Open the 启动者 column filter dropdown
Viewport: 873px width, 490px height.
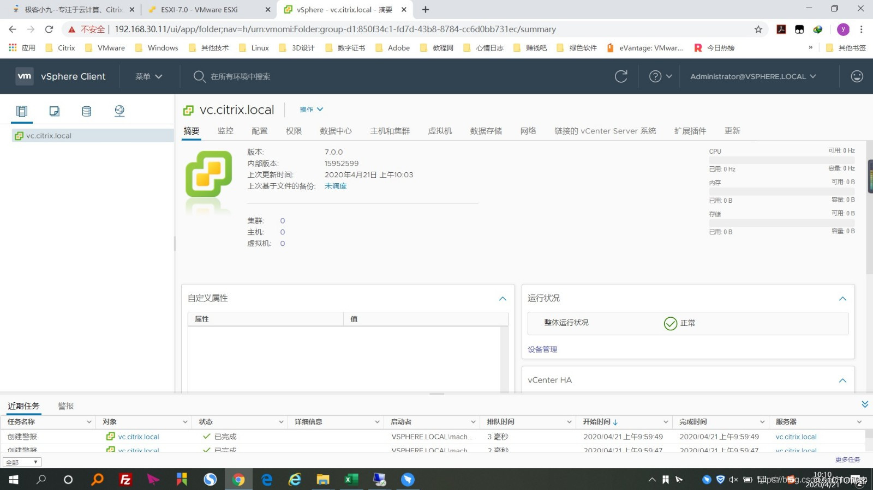point(473,422)
